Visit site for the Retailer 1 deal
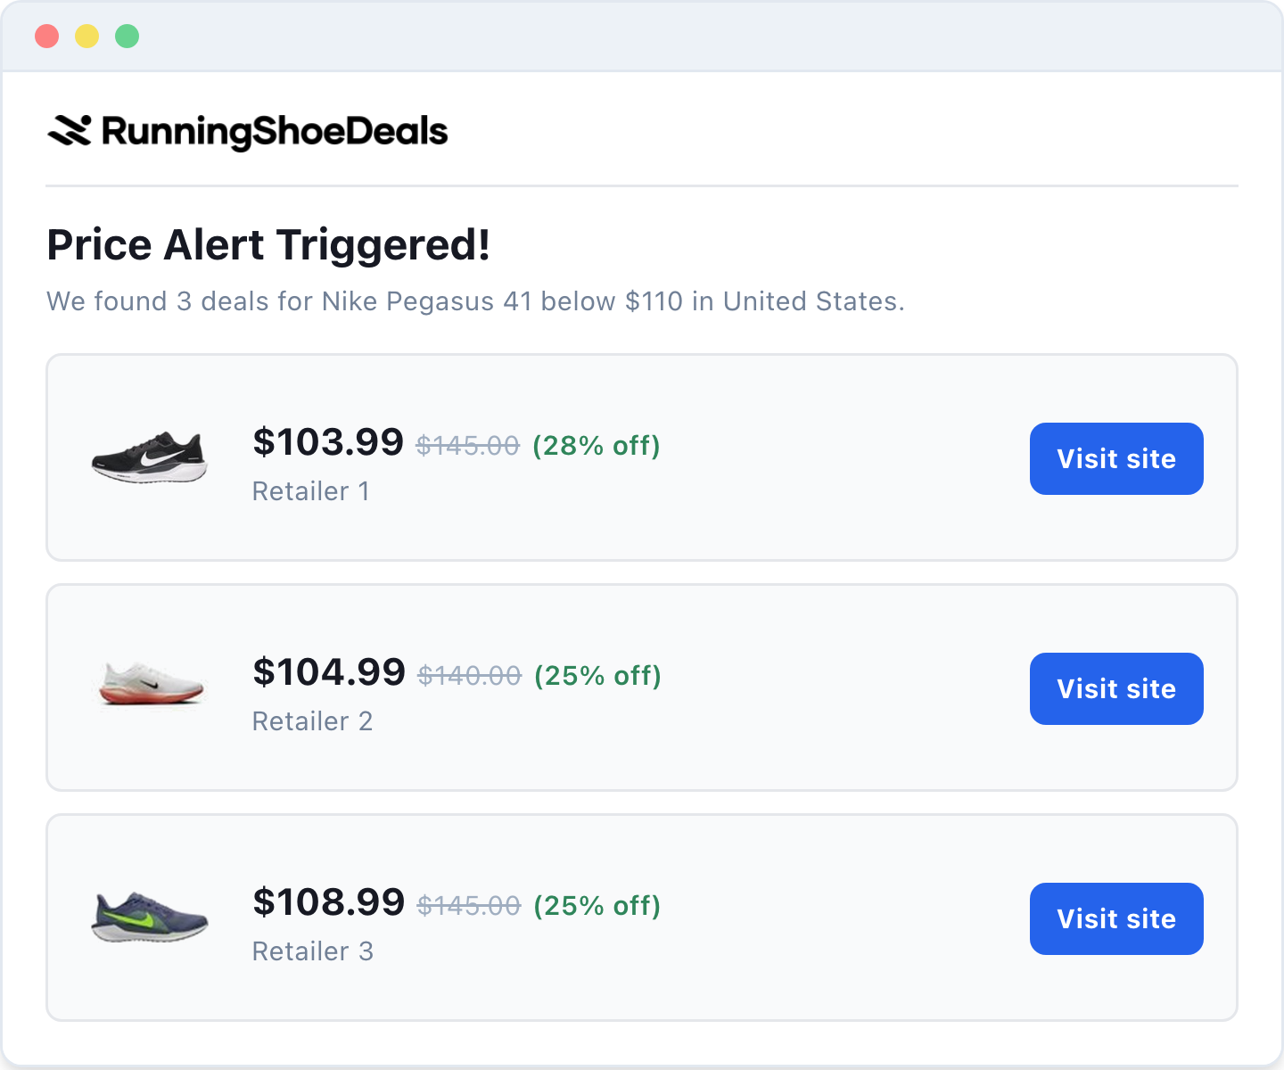 pyautogui.click(x=1116, y=458)
